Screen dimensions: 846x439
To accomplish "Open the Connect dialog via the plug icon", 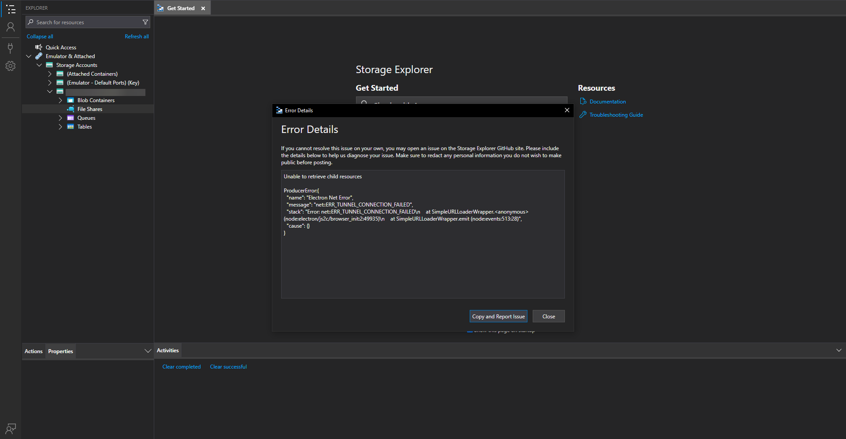I will coord(11,48).
